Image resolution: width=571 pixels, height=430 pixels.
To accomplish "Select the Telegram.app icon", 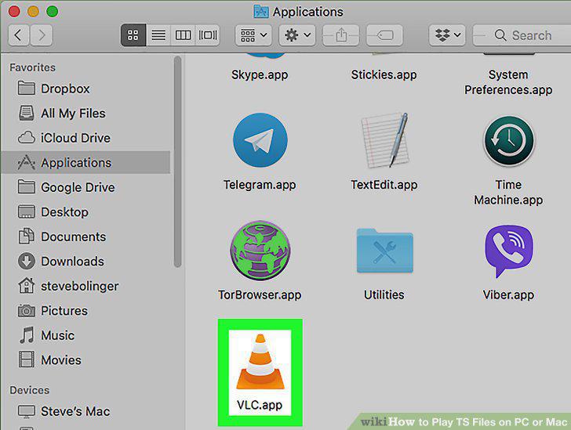I will coord(260,140).
